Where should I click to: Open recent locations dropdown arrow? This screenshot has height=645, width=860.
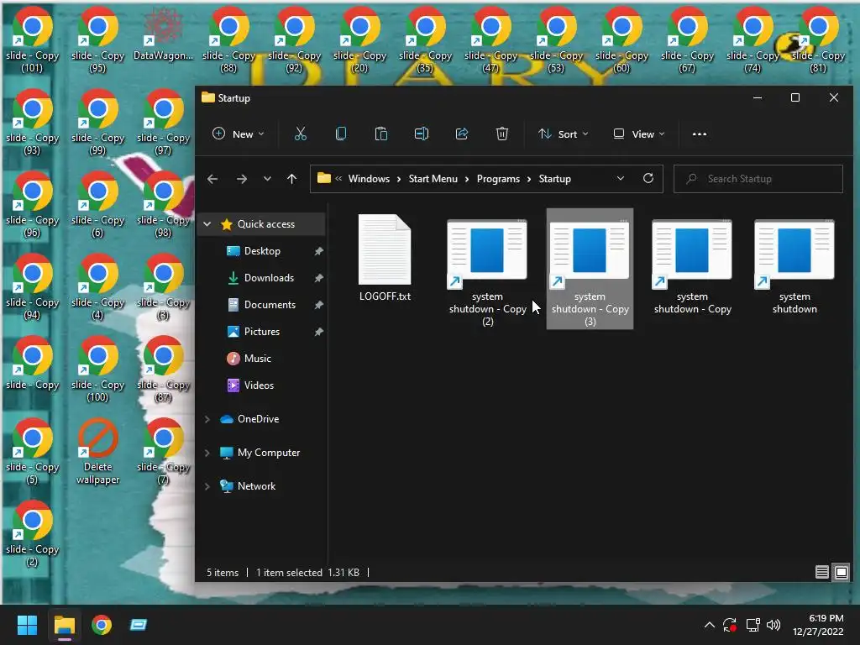pos(267,179)
